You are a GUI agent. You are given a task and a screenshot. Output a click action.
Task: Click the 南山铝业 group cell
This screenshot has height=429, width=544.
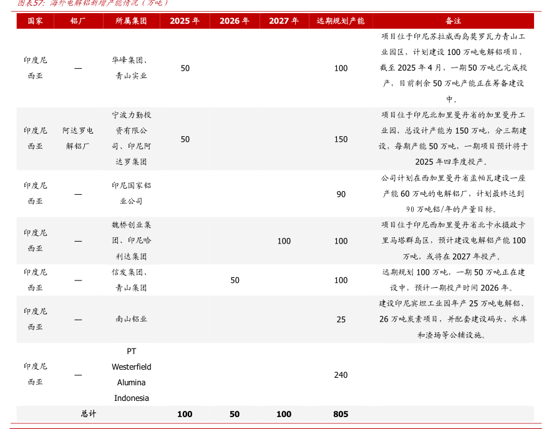131,319
